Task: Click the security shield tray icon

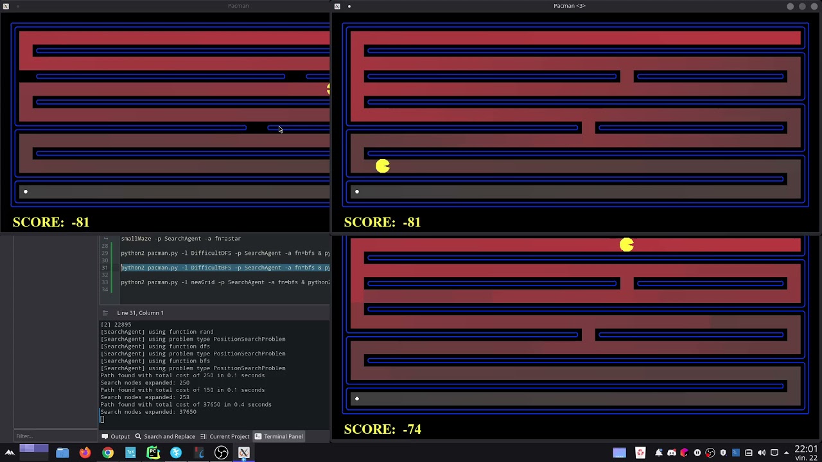Action: click(723, 452)
